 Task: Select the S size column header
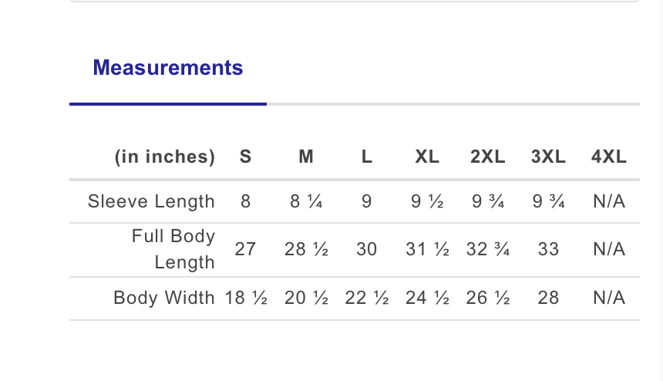tap(246, 157)
